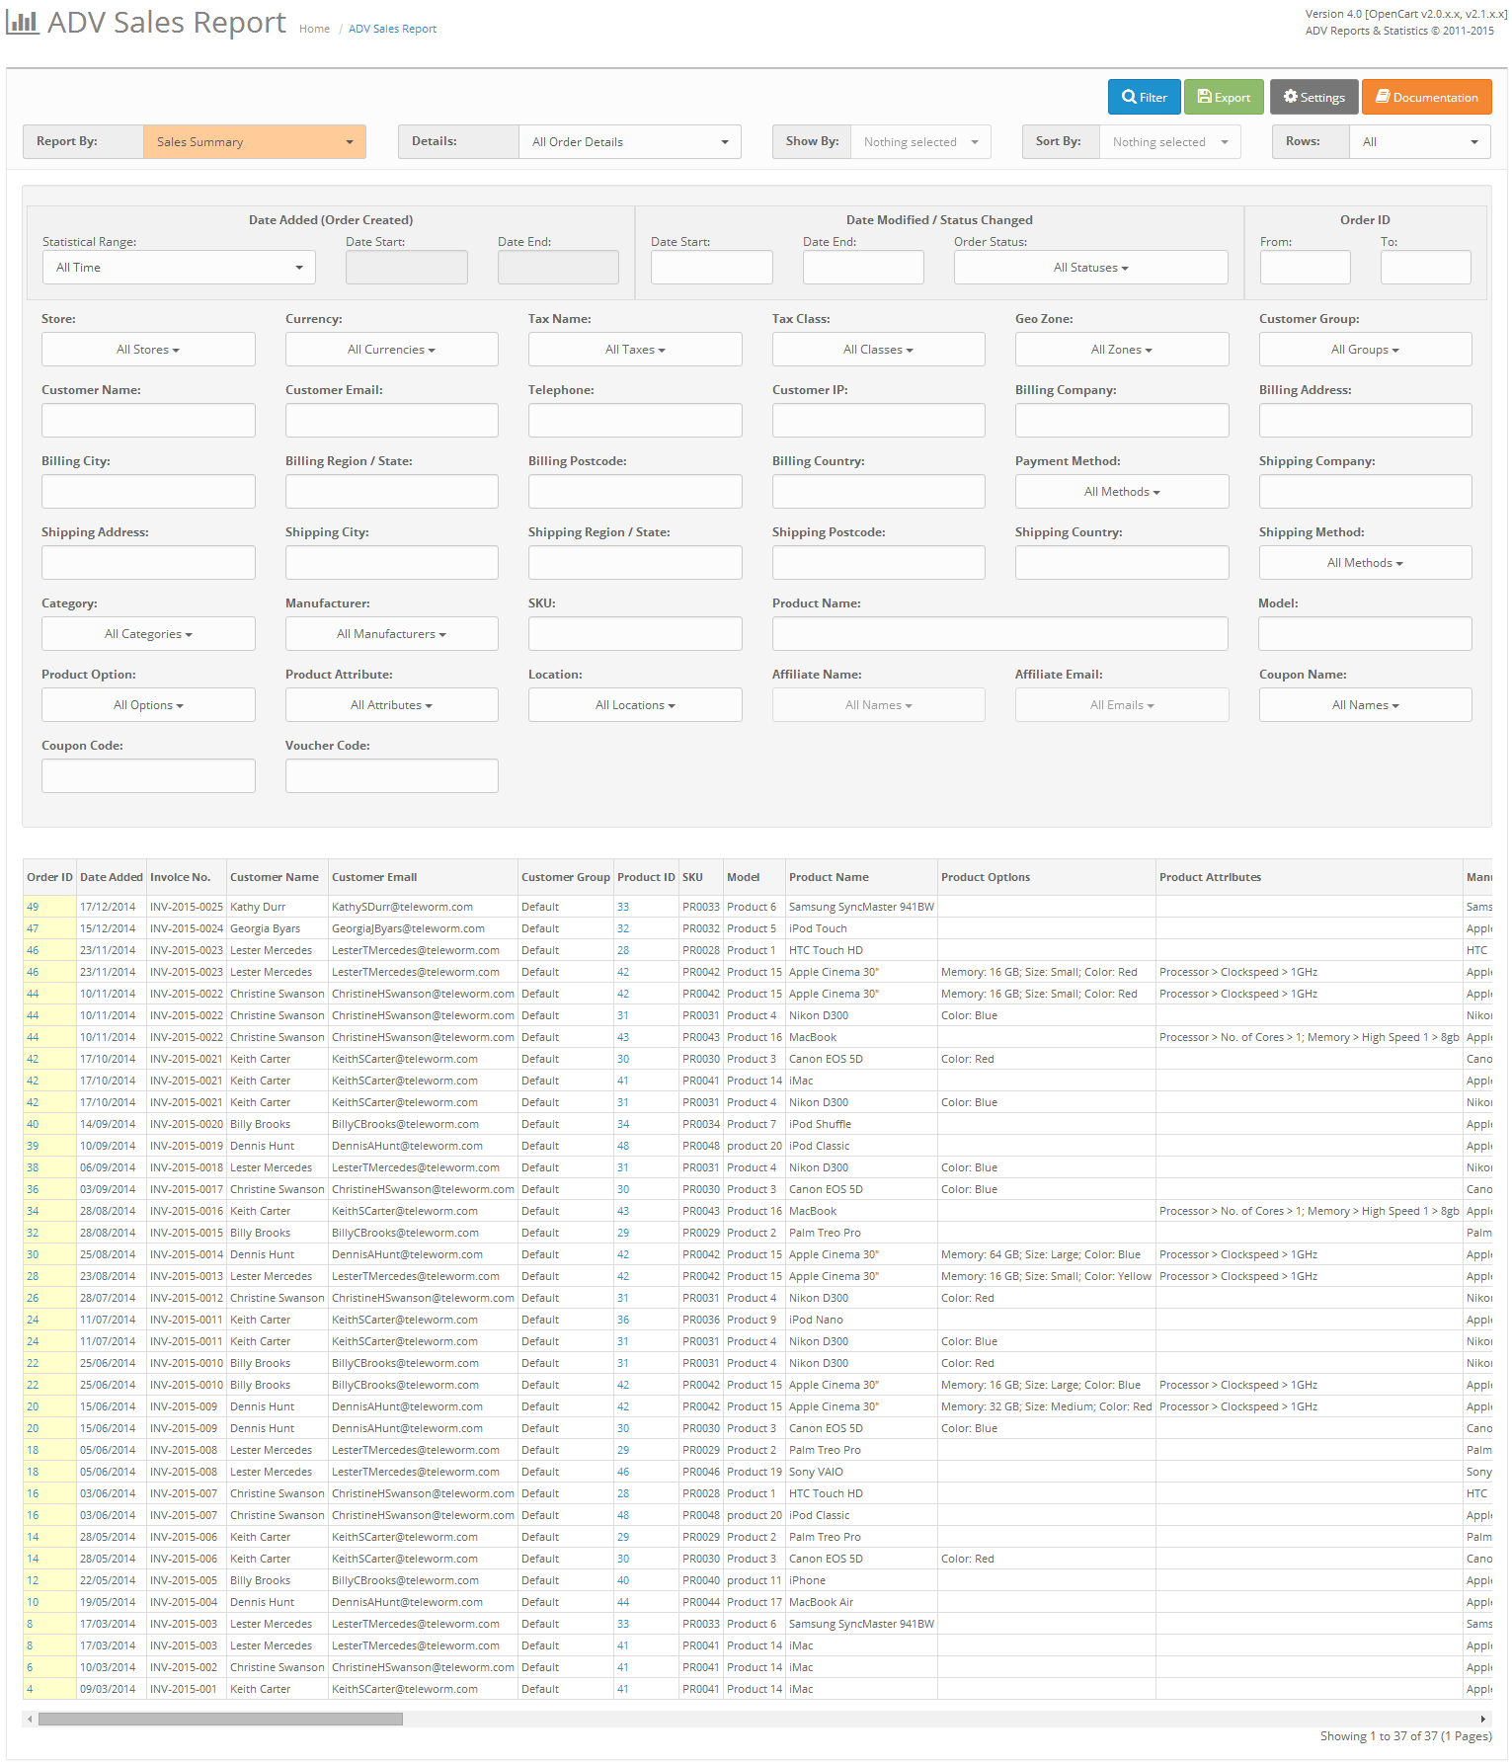This screenshot has height=1764, width=1512.
Task: Click the scrollbar left arrow under table
Action: click(30, 1719)
